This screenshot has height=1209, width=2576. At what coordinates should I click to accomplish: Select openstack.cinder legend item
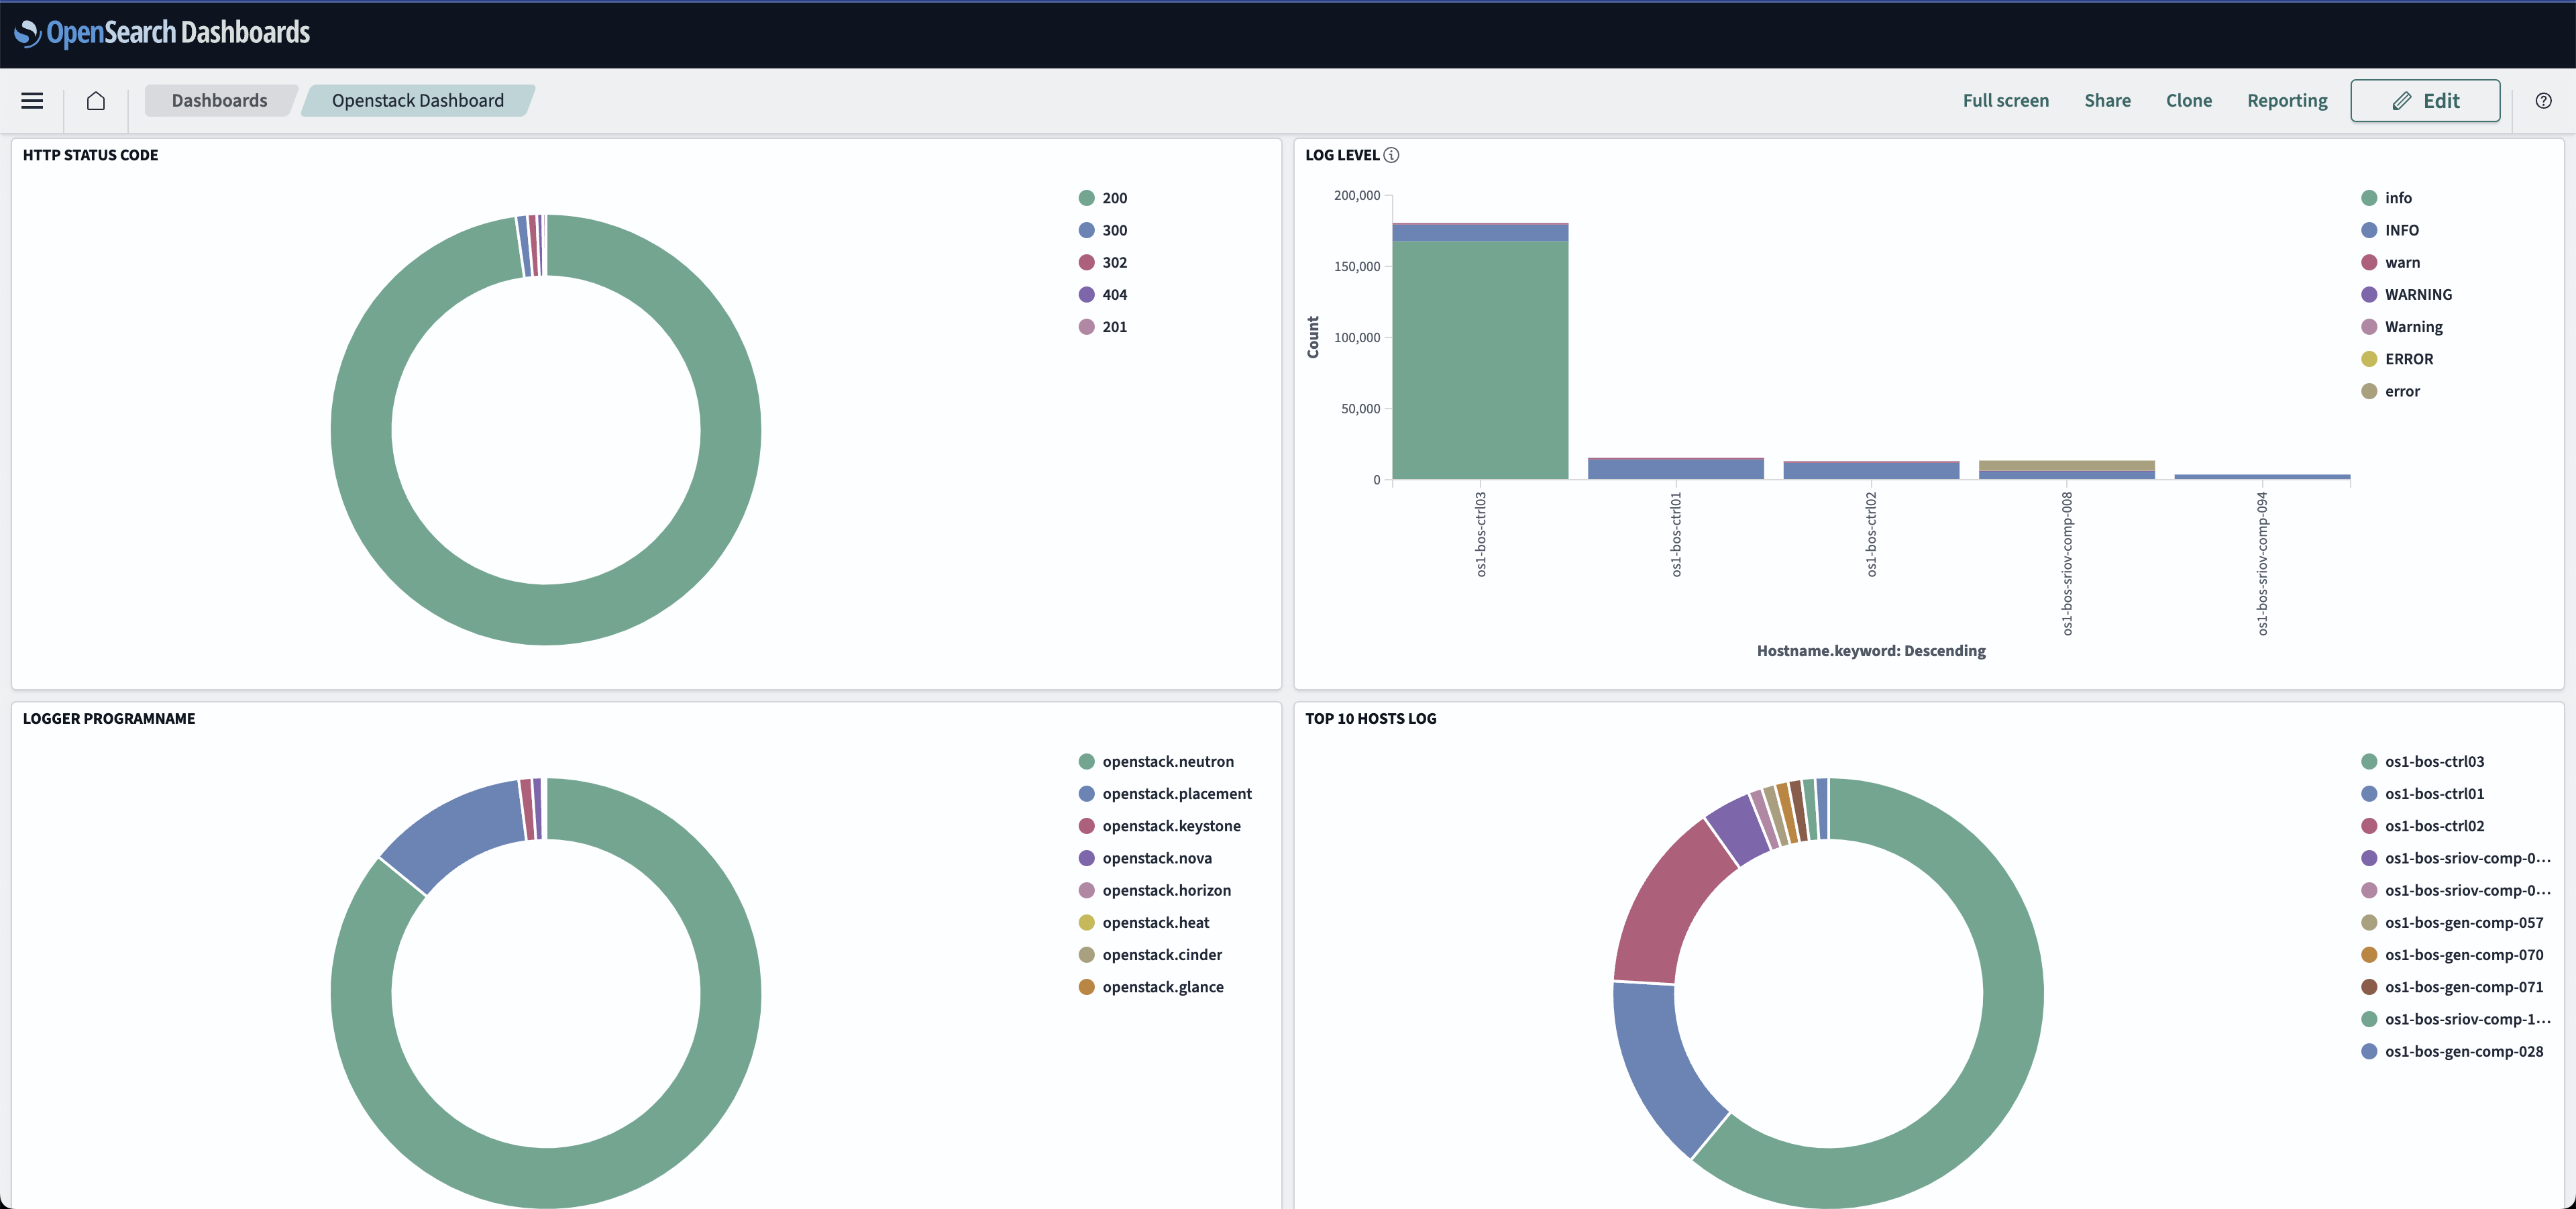[x=1150, y=954]
